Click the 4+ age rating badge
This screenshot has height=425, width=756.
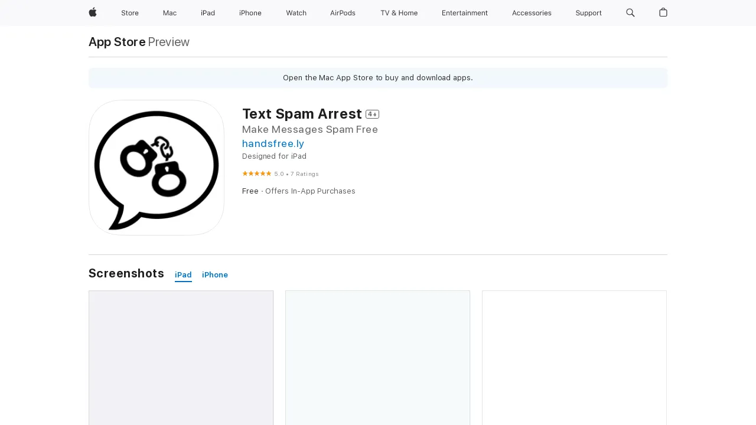coord(372,115)
